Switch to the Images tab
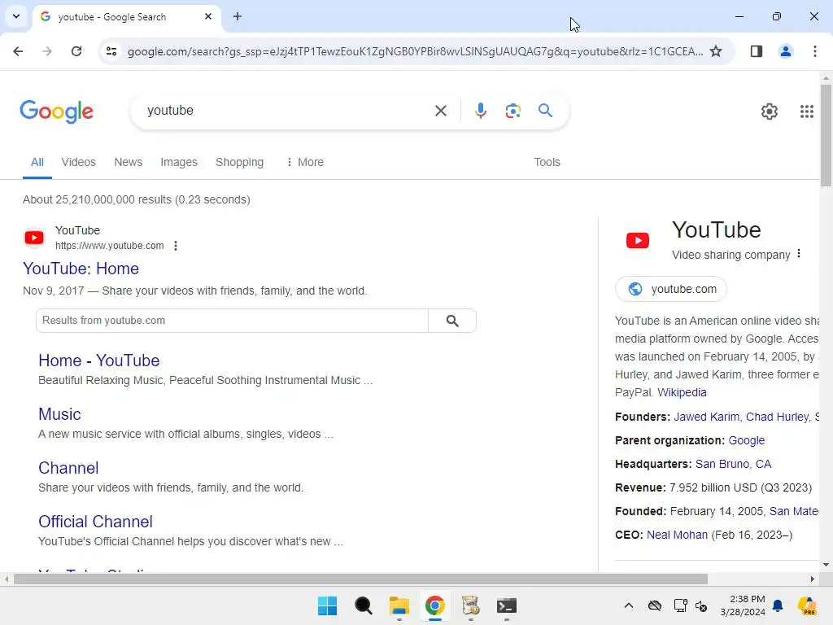 [179, 162]
